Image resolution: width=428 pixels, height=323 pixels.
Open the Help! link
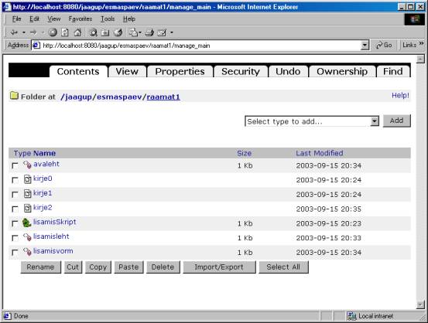pyautogui.click(x=400, y=95)
